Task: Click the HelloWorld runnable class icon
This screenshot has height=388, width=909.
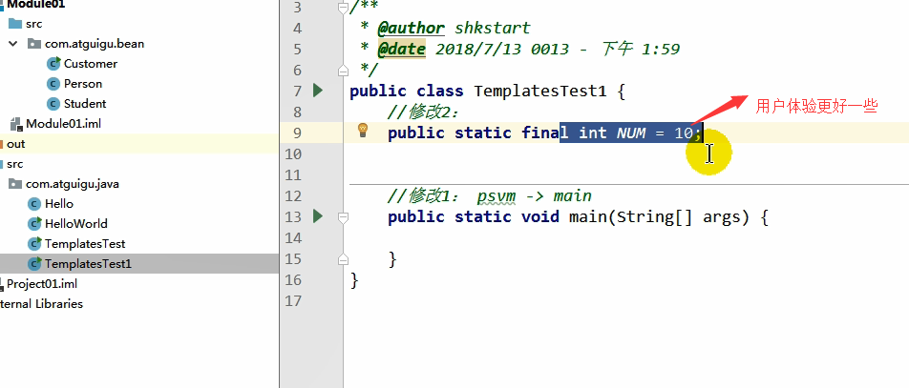Action: (34, 223)
